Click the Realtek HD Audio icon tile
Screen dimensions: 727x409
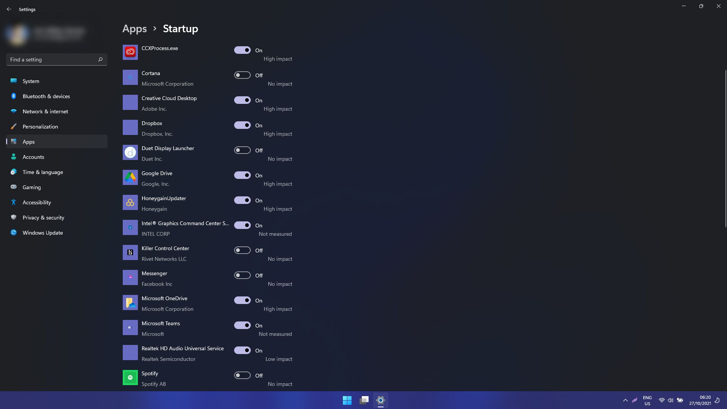click(130, 353)
